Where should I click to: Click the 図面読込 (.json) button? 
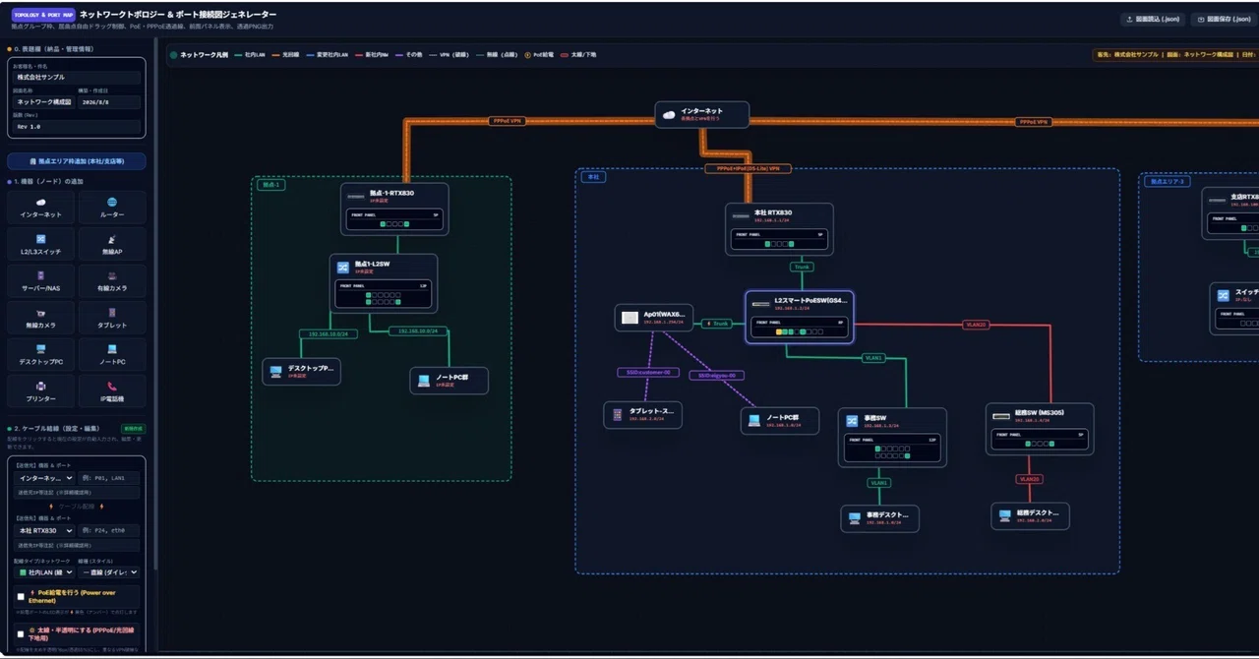[1154, 20]
